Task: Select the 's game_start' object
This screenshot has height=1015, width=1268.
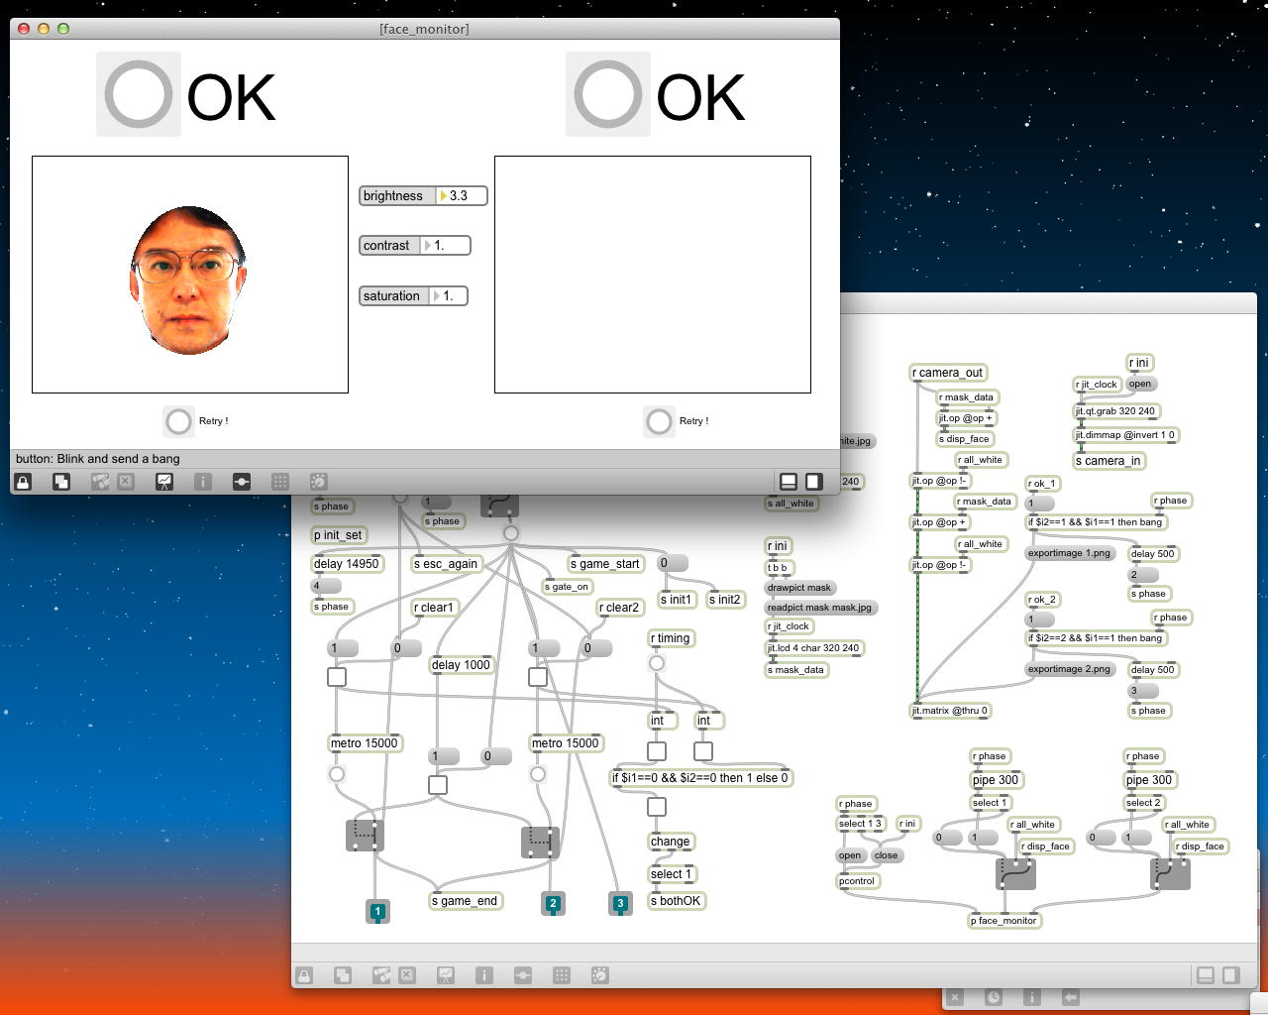Action: coord(605,564)
